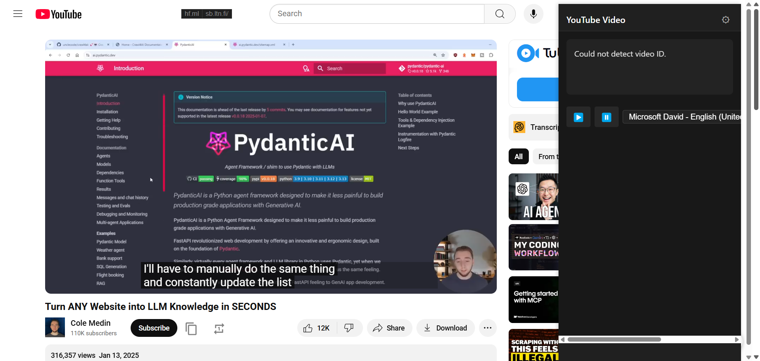
Task: Click the panel's scroll-right arrow
Action: 737,340
